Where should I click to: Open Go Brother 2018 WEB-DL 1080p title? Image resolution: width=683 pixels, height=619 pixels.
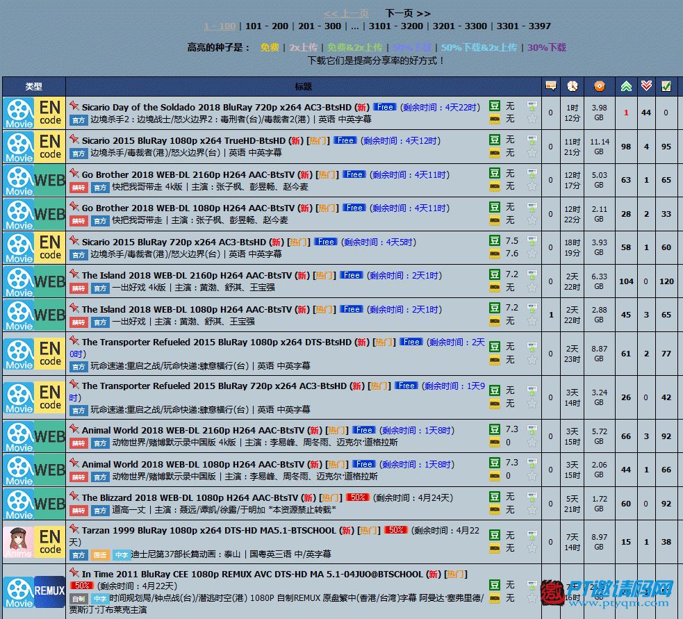[x=188, y=208]
